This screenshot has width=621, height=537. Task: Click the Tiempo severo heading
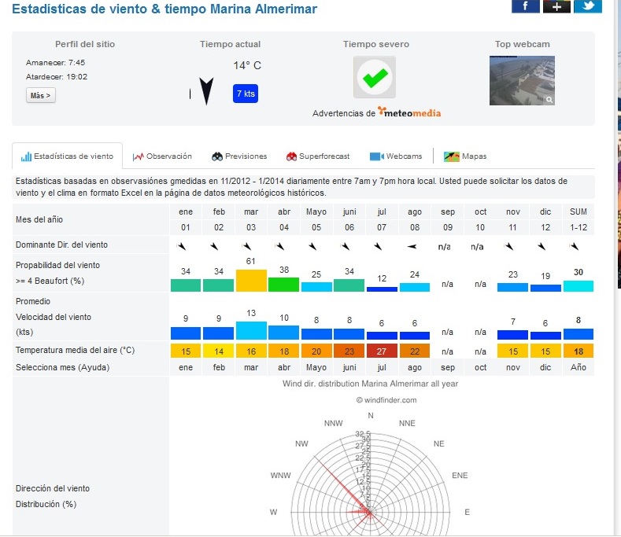376,44
